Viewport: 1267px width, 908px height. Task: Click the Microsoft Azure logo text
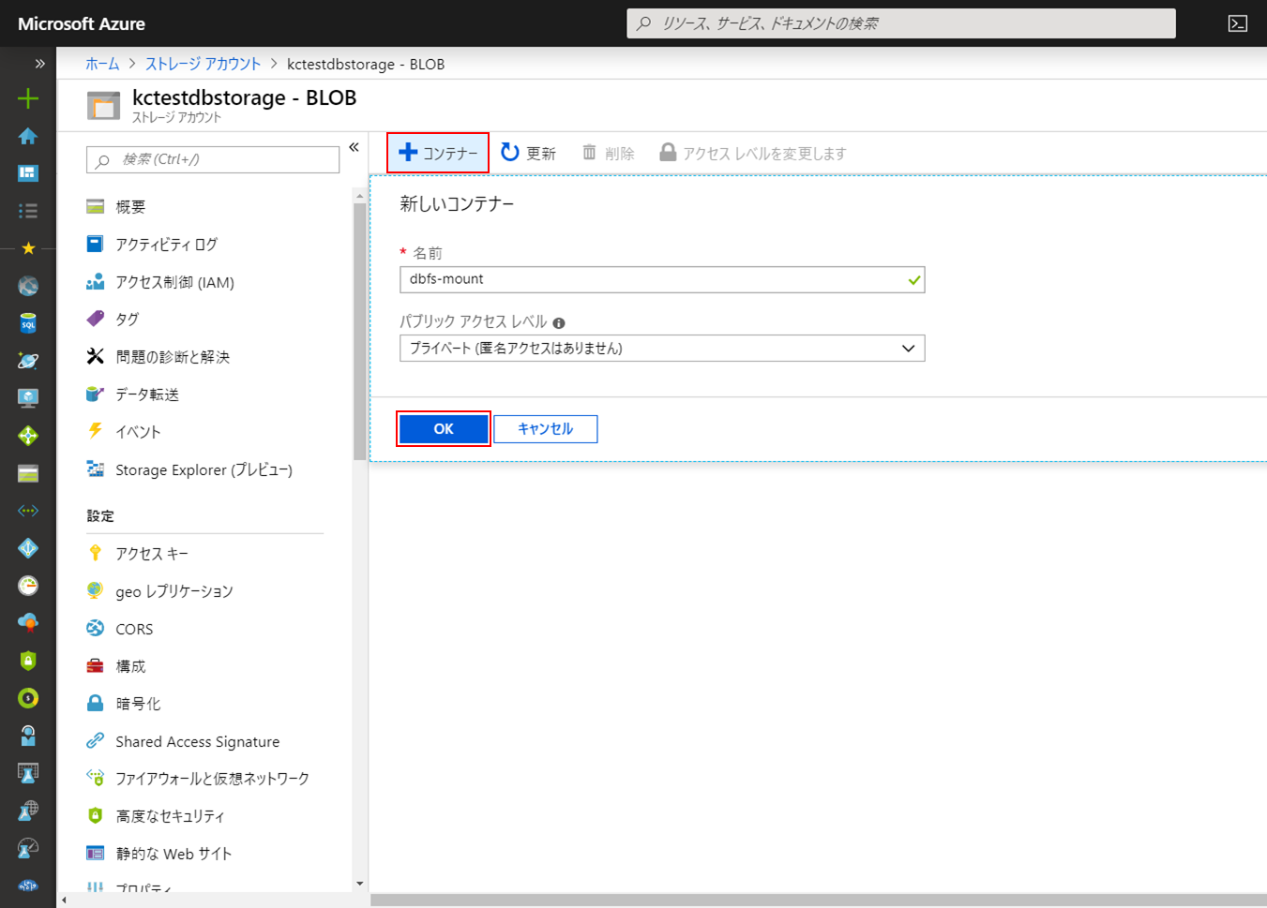pyautogui.click(x=82, y=23)
